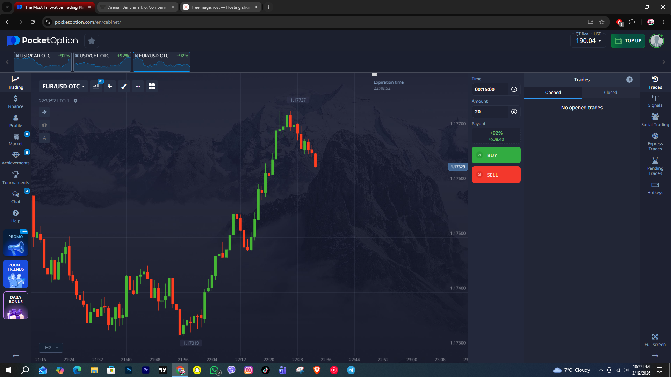The height and width of the screenshot is (377, 671).
Task: Expand EUR/USD OTC asset dropdown
Action: [64, 86]
